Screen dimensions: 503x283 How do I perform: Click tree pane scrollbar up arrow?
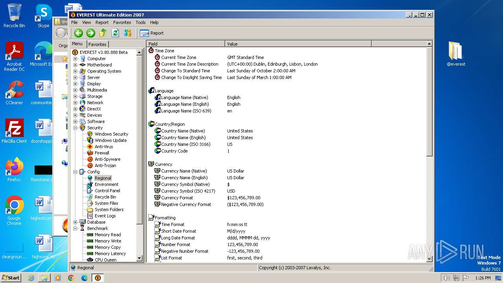(x=139, y=52)
